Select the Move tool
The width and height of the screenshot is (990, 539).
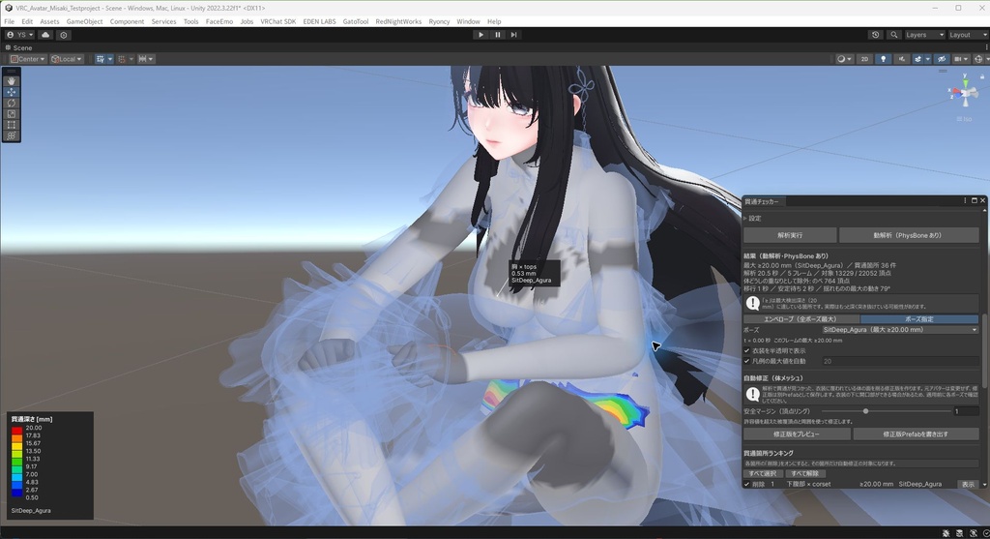click(x=12, y=92)
